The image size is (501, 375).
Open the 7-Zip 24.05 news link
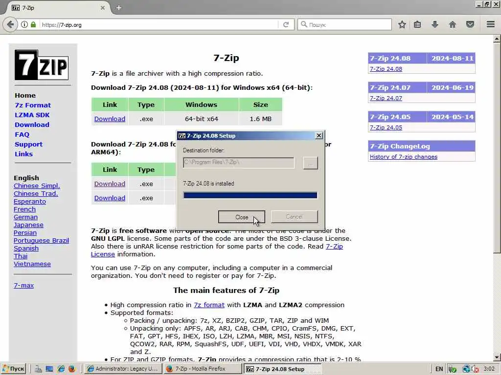click(x=386, y=127)
